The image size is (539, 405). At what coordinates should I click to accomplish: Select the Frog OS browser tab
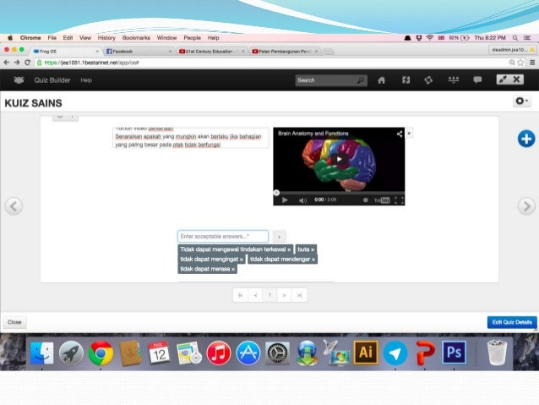tap(65, 52)
